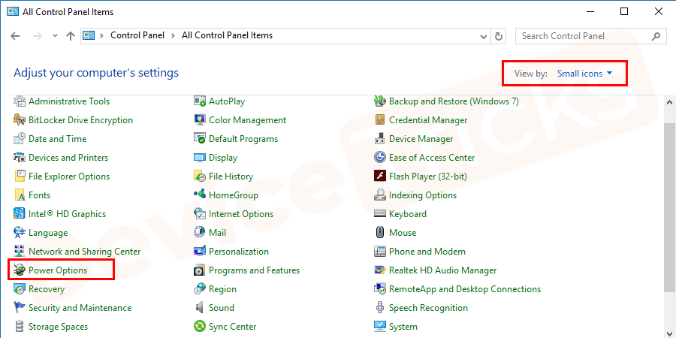Screen dimensions: 676x338
Task: Click the Network and Sharing Center icon
Action: click(x=20, y=252)
